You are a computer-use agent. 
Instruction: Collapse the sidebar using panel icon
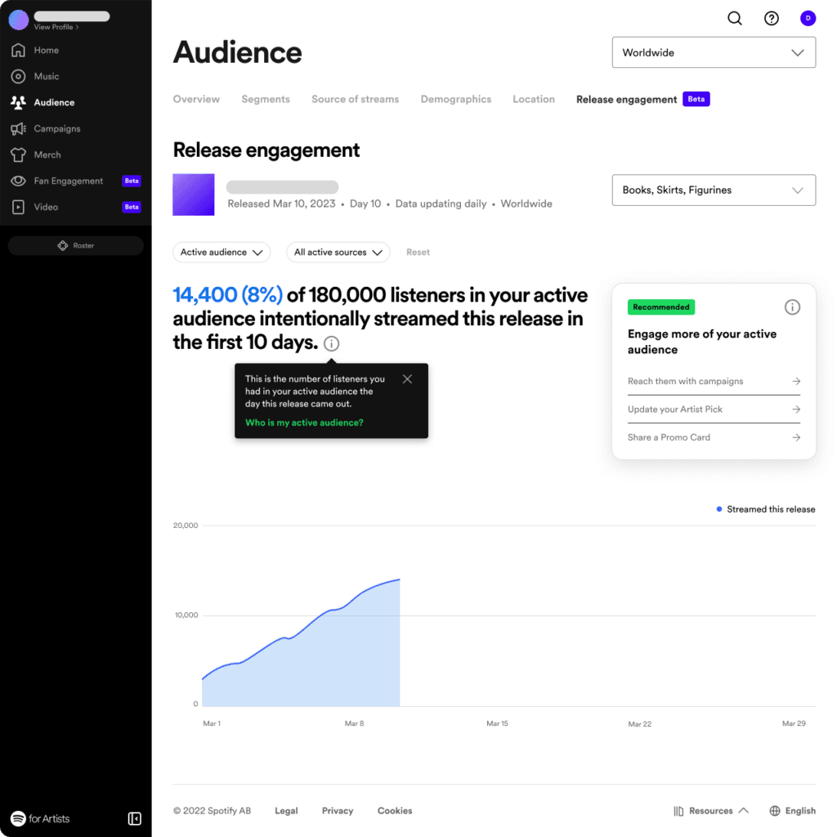tap(135, 818)
